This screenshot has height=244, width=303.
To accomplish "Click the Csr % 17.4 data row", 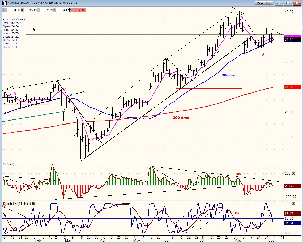I will click(10, 40).
